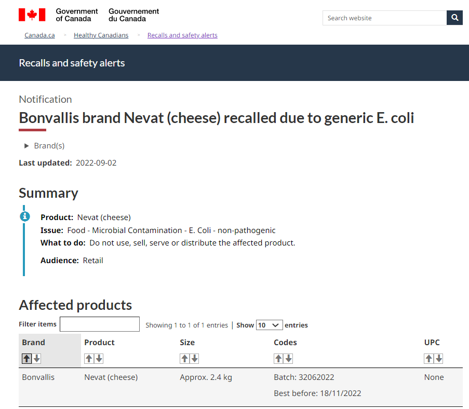Sort Brand column ascending arrow
This screenshot has width=469, height=409.
(26, 358)
